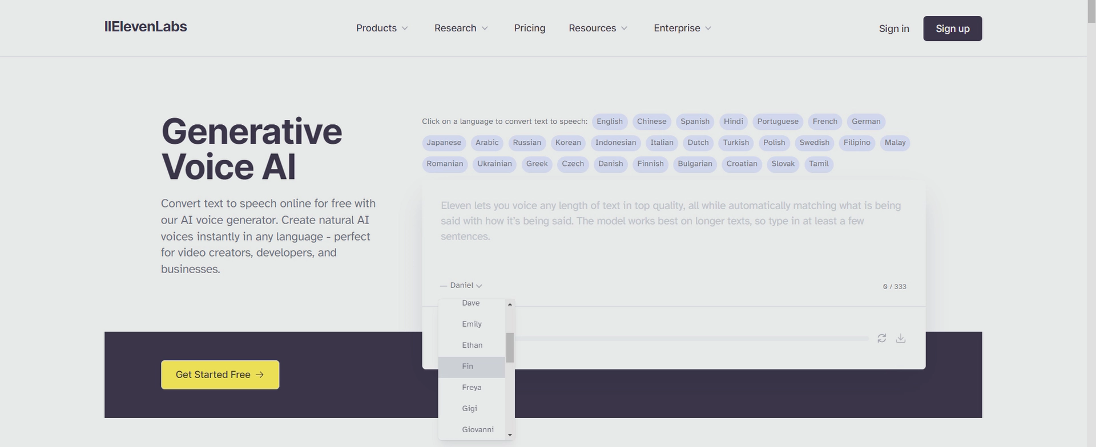The image size is (1096, 447).
Task: Choose the Slovak language chip
Action: coord(783,164)
